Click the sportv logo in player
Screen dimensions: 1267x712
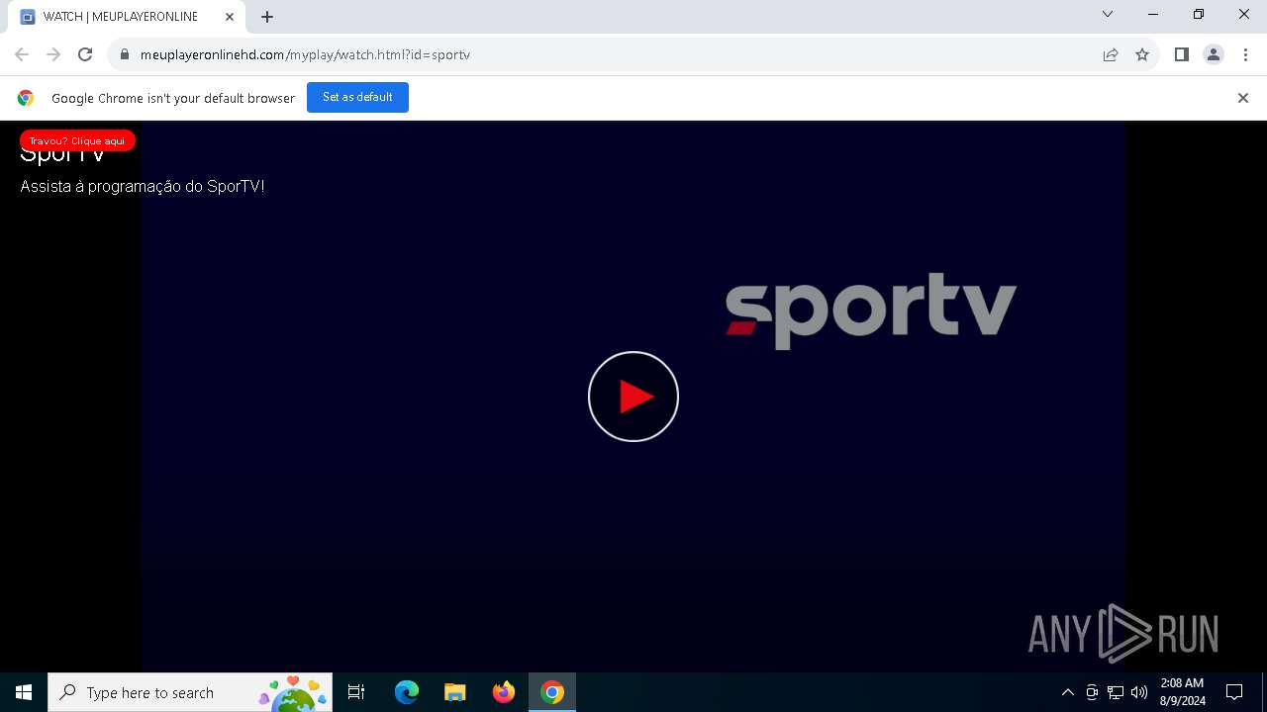point(871,311)
